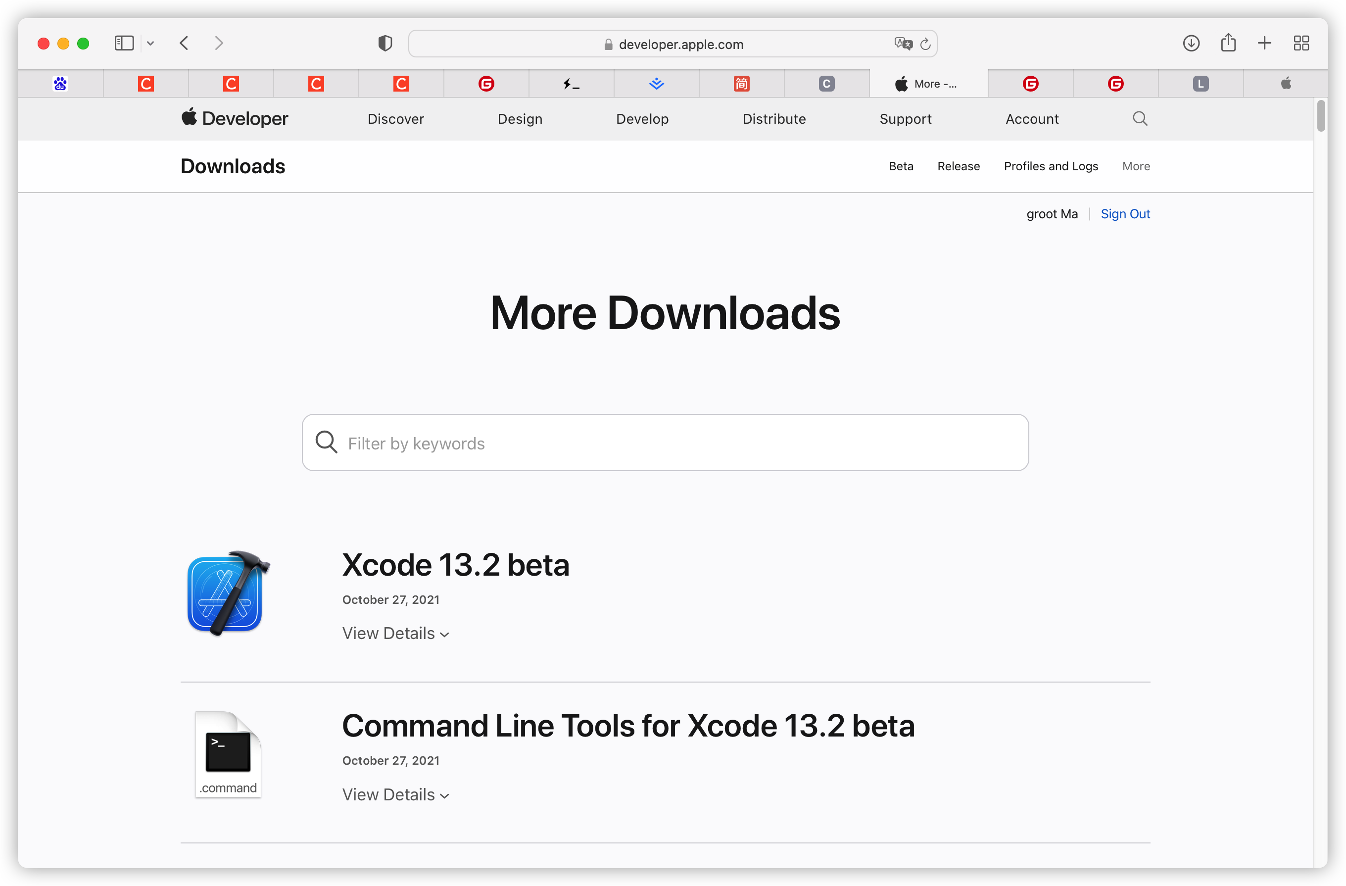
Task: Show tab overview via the grid icon
Action: click(x=1301, y=43)
